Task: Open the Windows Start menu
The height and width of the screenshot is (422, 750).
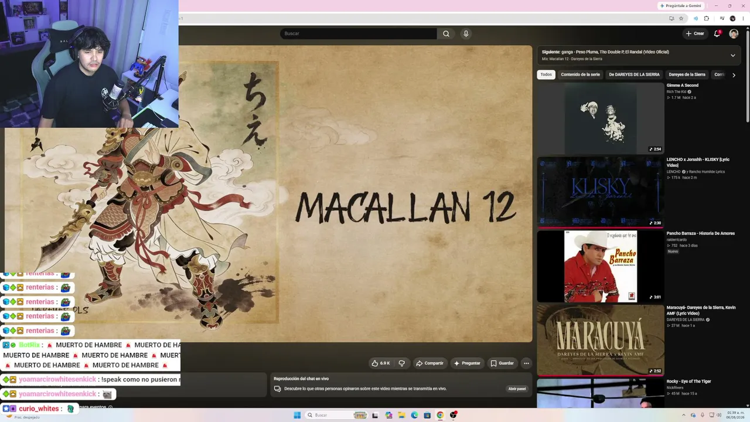Action: point(297,415)
